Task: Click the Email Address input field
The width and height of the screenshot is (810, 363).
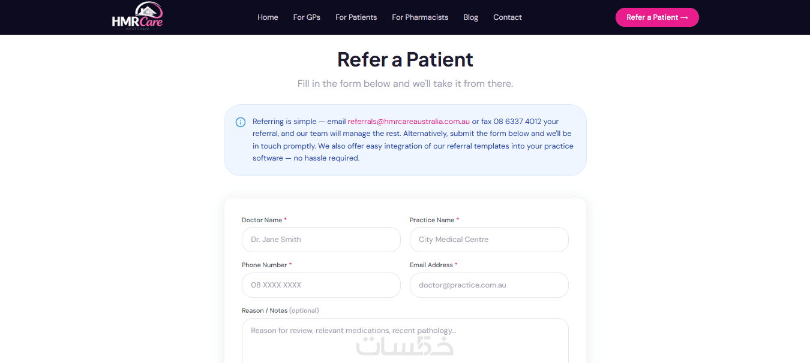Action: pos(489,285)
